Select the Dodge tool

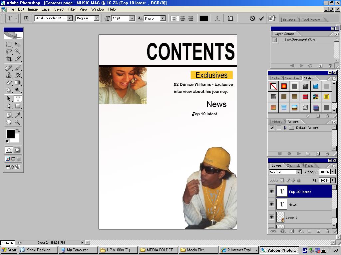click(18, 90)
